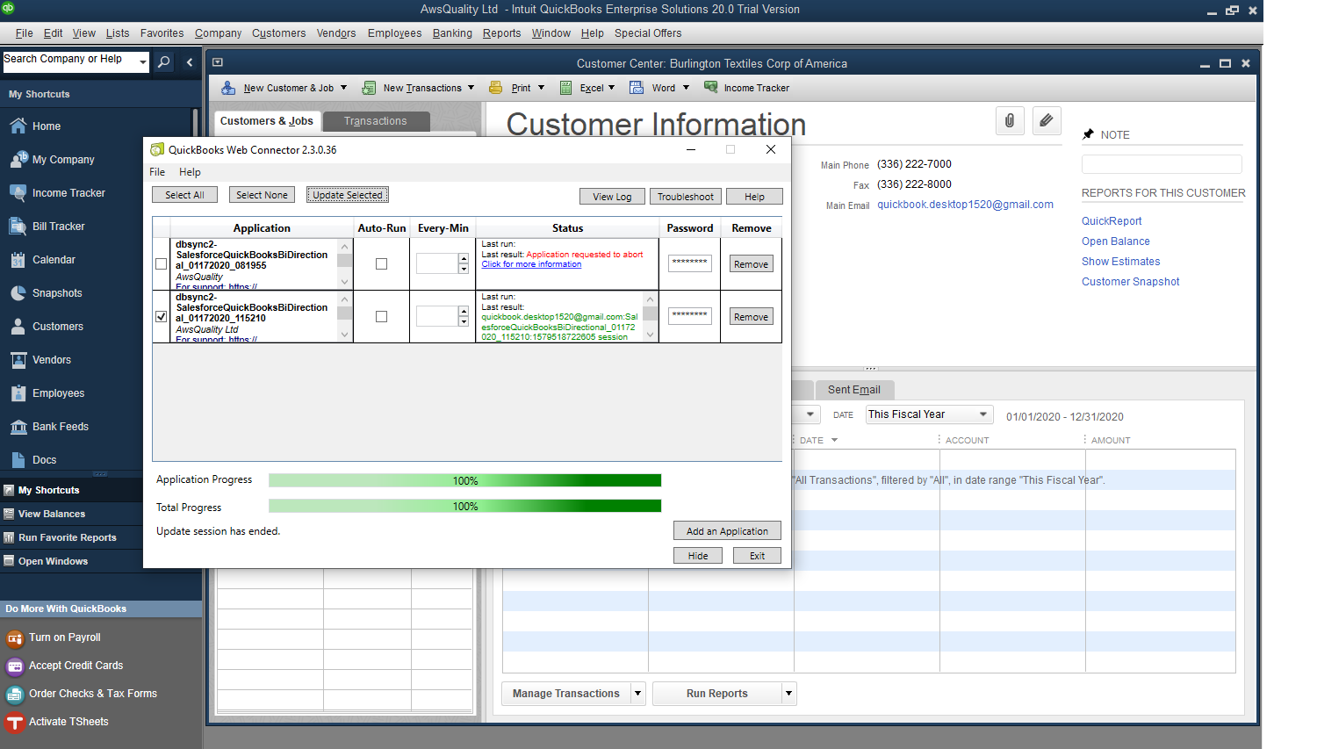This screenshot has width=1317, height=749.
Task: Click the Update Selected button
Action: pos(348,195)
